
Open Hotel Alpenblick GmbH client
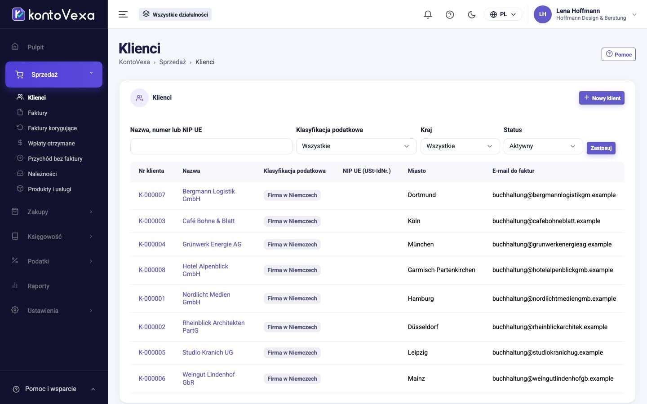[x=205, y=270]
